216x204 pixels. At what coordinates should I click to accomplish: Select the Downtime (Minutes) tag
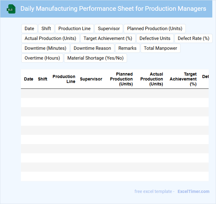click(x=46, y=48)
